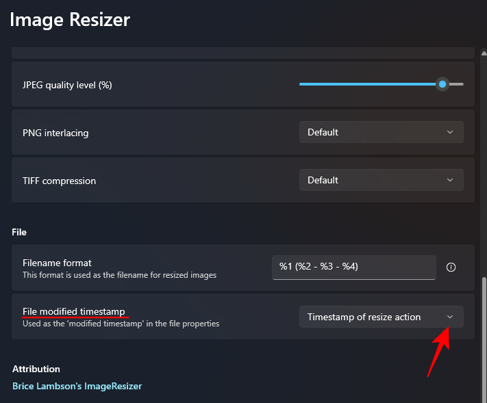Screen dimensions: 487x403
Task: Open Brice Lambson's ImageResizer link
Action: 77,386
